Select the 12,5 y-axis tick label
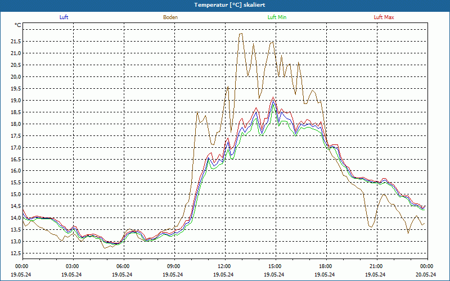The height and width of the screenshot is (281, 450). (x=15, y=254)
